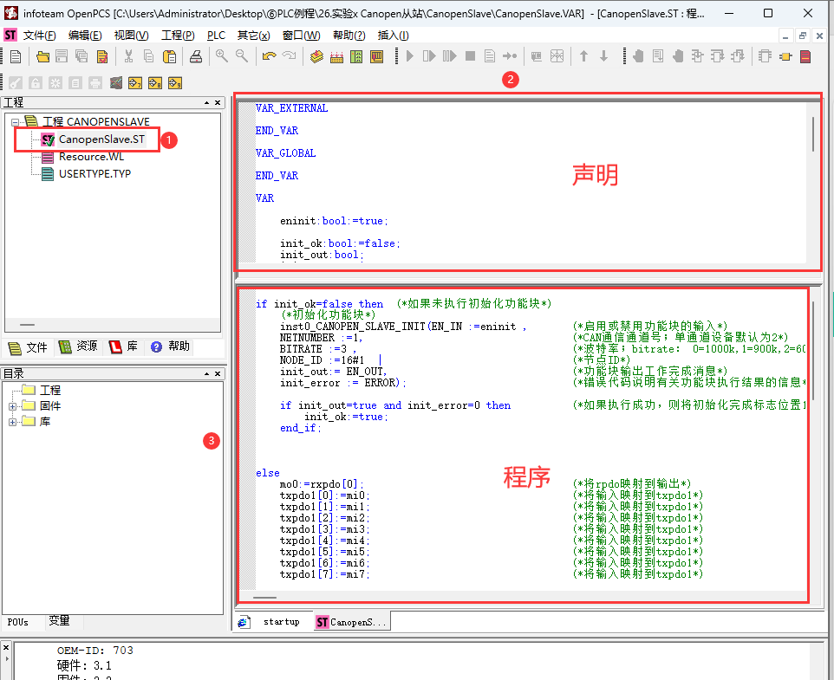The width and height of the screenshot is (834, 680).
Task: Select the 变量 tab in catalog panel
Action: (x=59, y=621)
